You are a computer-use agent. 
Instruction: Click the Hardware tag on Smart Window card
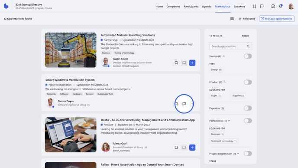(x=77, y=94)
